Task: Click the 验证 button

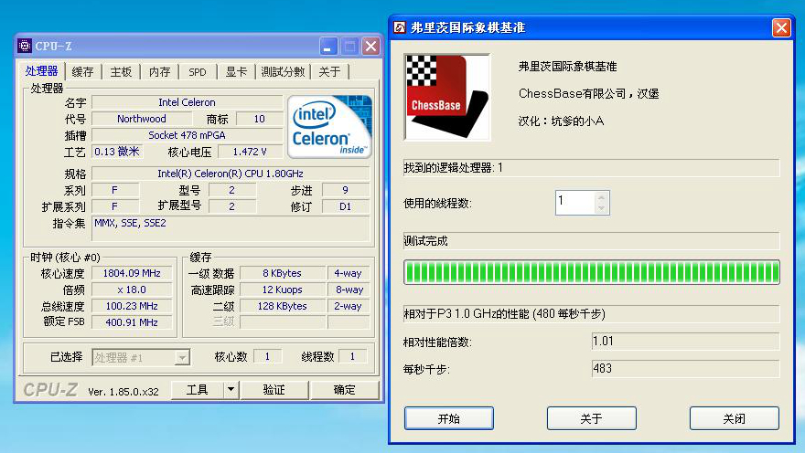Action: pos(274,390)
